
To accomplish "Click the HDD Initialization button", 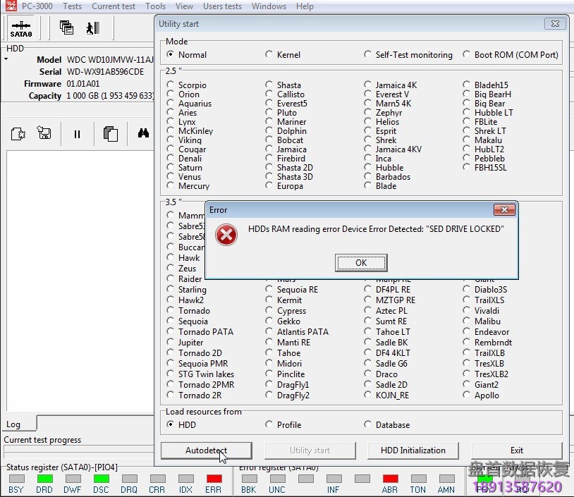I will click(413, 450).
